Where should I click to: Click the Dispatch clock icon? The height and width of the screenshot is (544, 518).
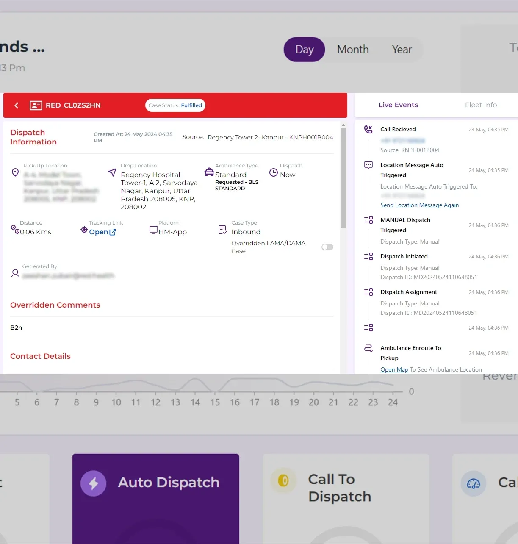274,173
